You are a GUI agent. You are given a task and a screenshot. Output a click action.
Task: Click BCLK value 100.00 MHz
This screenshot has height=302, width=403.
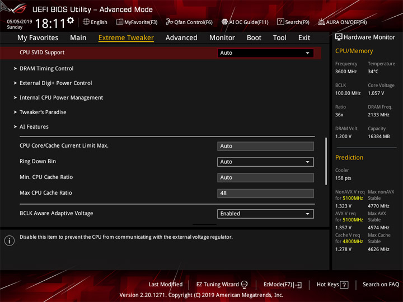(348, 93)
